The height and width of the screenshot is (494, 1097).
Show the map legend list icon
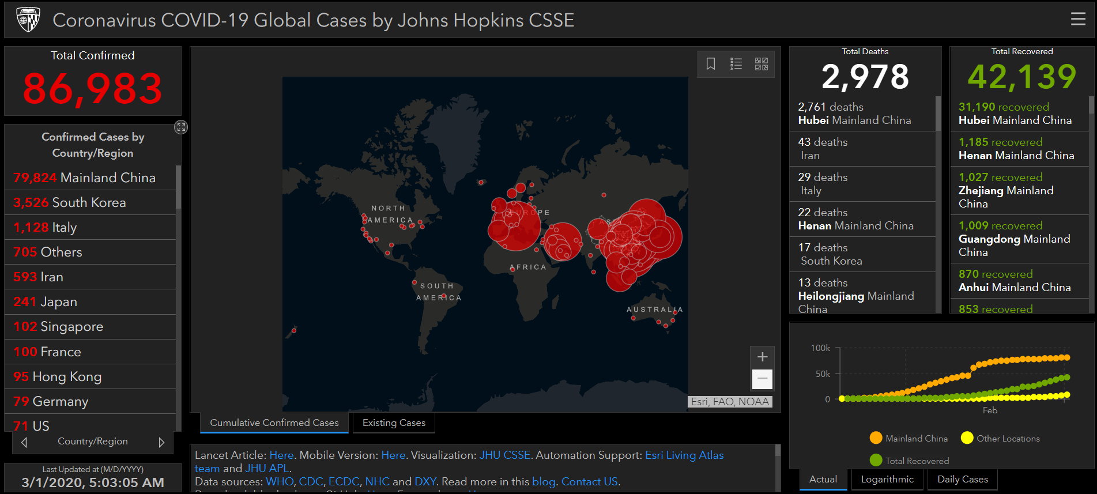736,64
